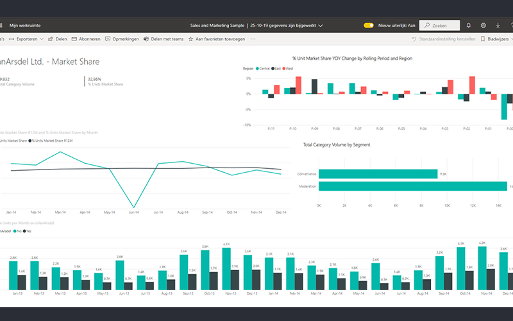Click in the Zoeken search field
Screen dimensions: 513x321
coord(439,25)
